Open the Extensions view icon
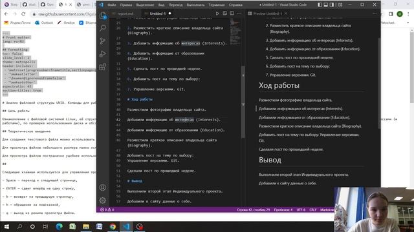Screen dimensions: 414x232 (103, 66)
